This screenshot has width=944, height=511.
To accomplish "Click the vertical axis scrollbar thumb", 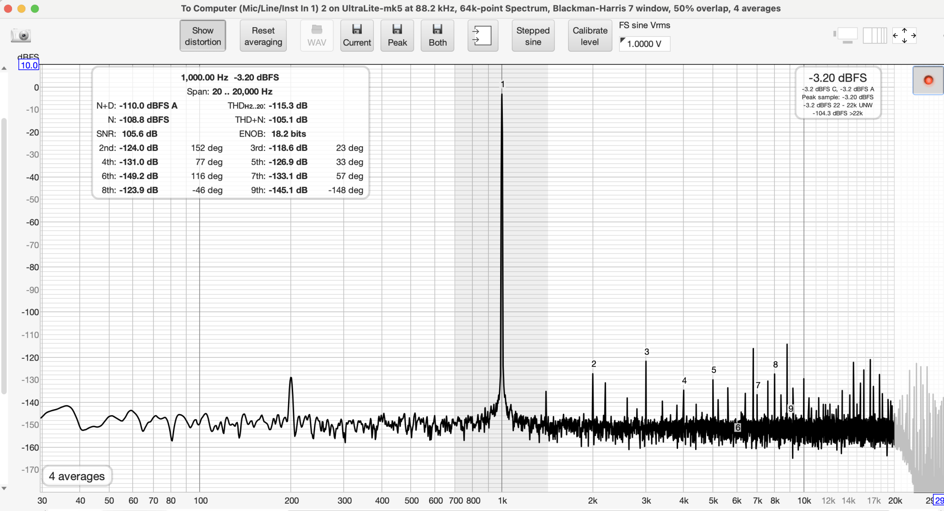I will [4, 256].
